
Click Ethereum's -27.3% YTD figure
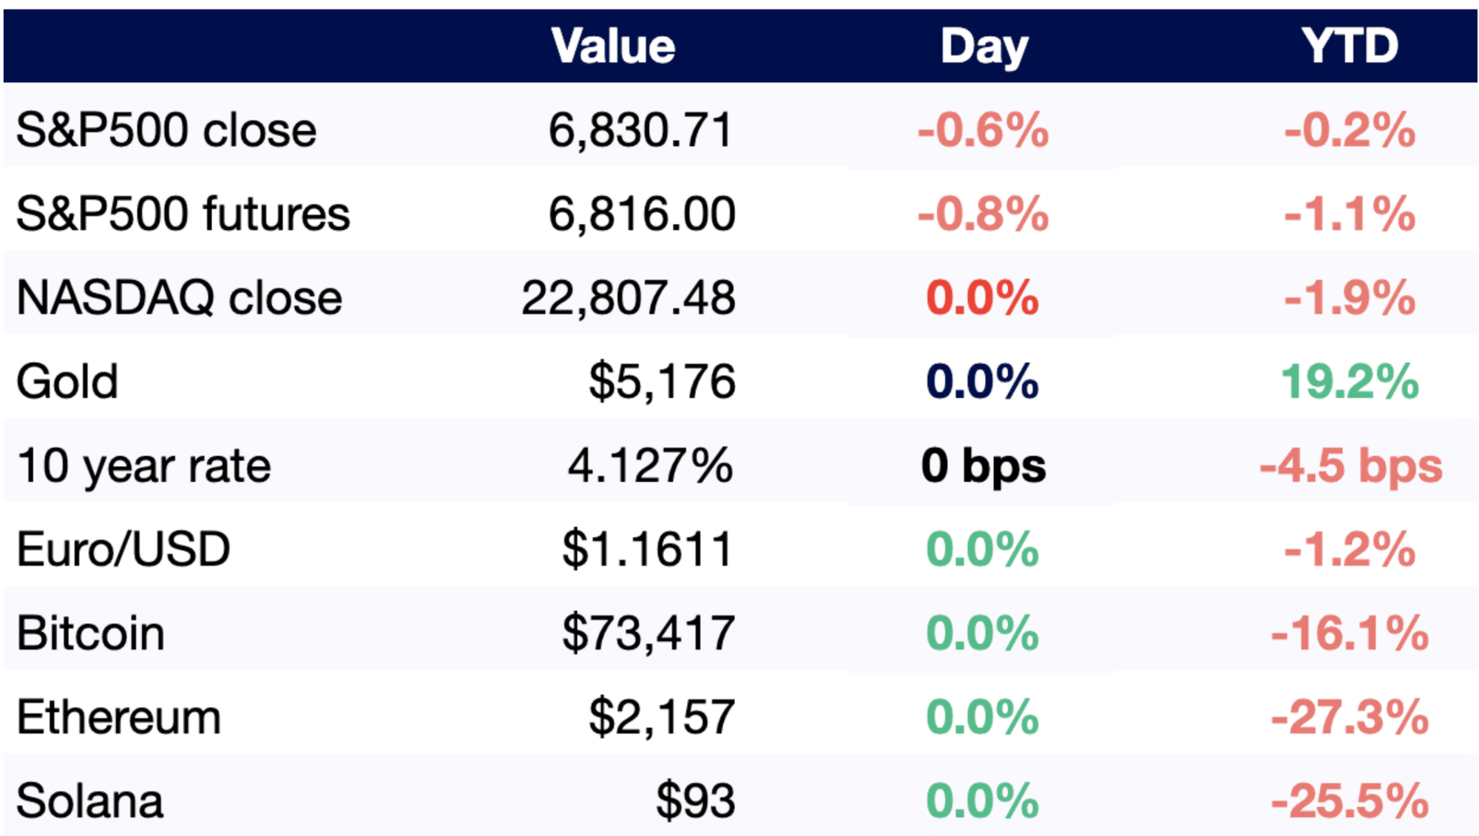[x=1350, y=717]
